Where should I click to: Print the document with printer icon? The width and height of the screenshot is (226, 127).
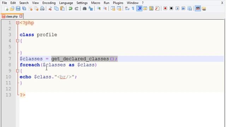42,8
